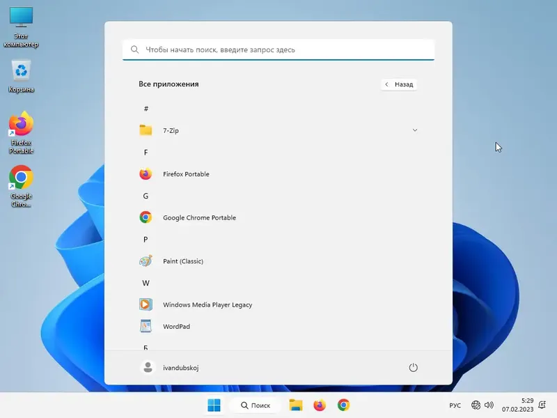Open the Корзина recycle bin on the desktop
Viewport: 557px width, 418px height.
tap(21, 73)
